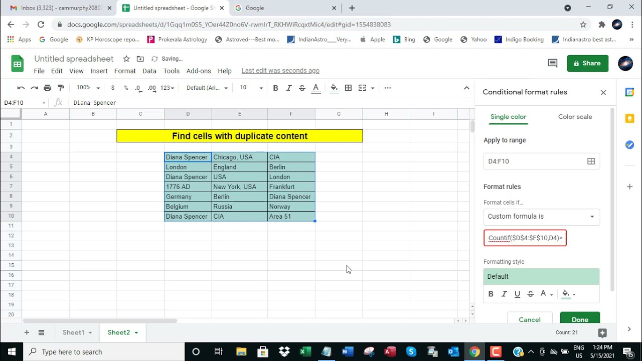The height and width of the screenshot is (361, 642).
Task: Format as currency with dollar icon
Action: pos(113,88)
